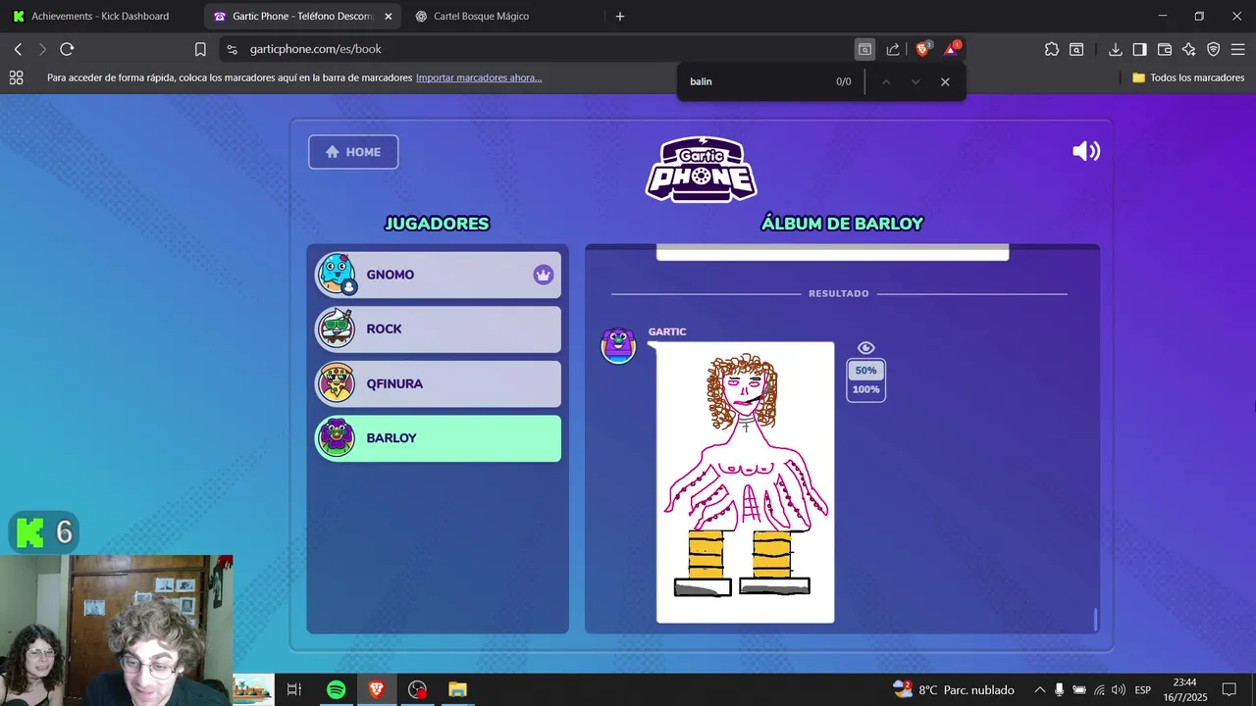Open File Explorer from the taskbar
This screenshot has height=706, width=1256.
[457, 689]
